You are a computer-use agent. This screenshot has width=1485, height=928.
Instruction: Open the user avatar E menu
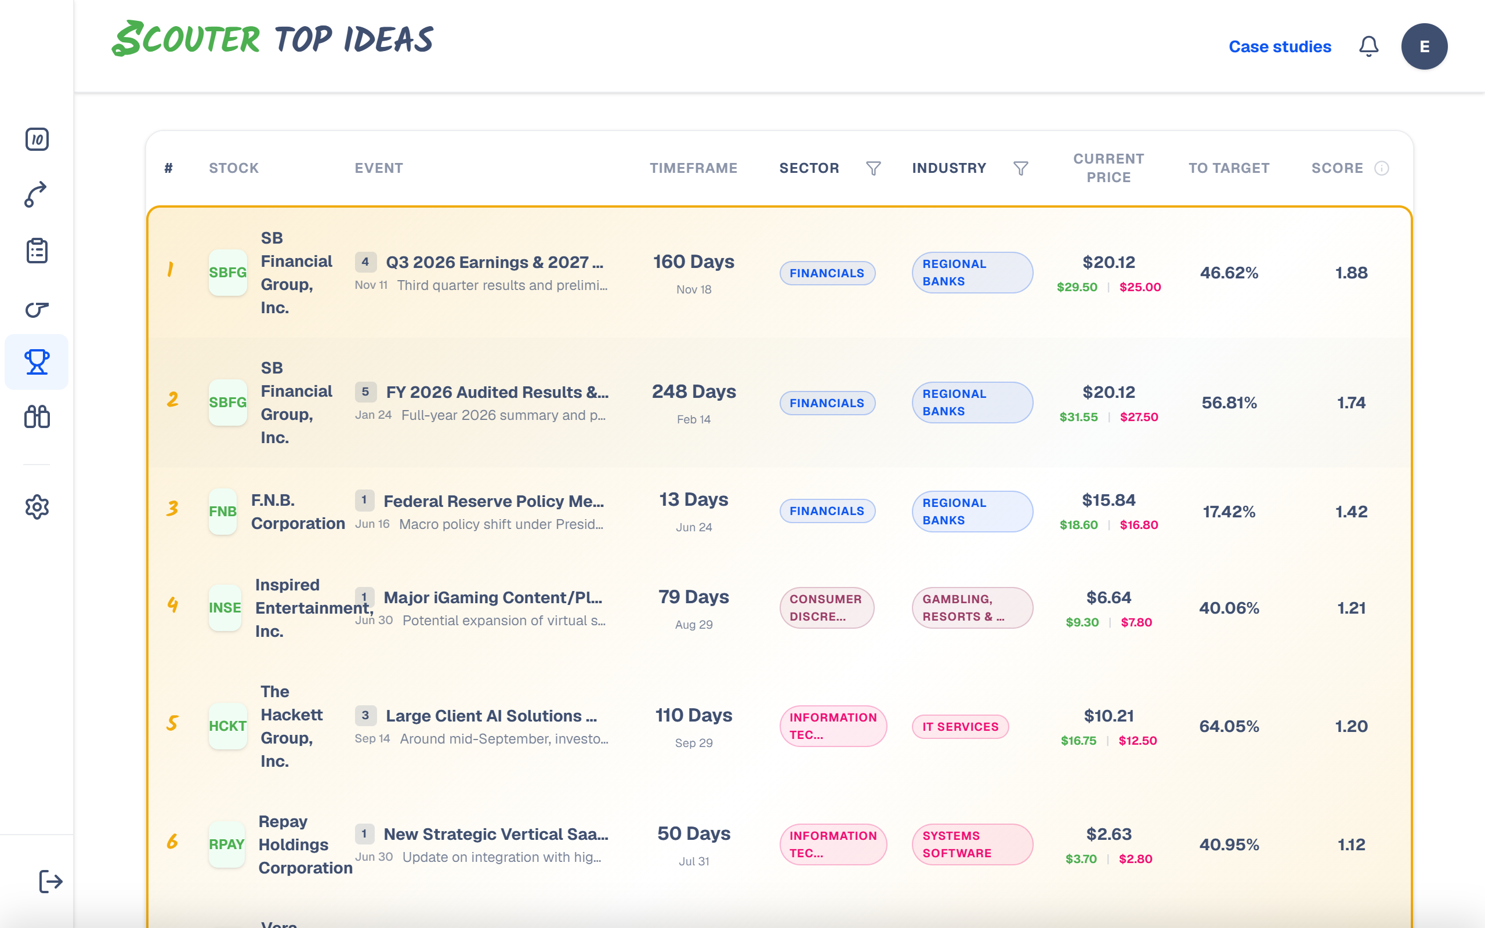click(x=1424, y=46)
